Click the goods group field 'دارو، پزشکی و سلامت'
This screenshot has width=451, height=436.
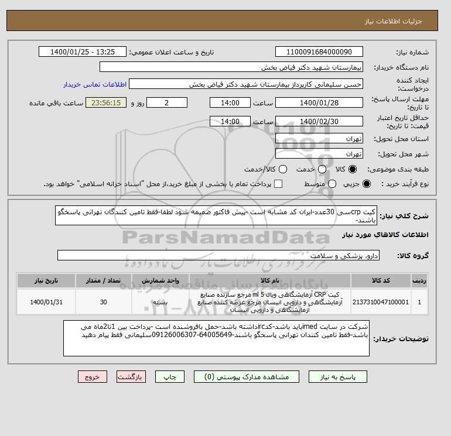tap(218, 255)
